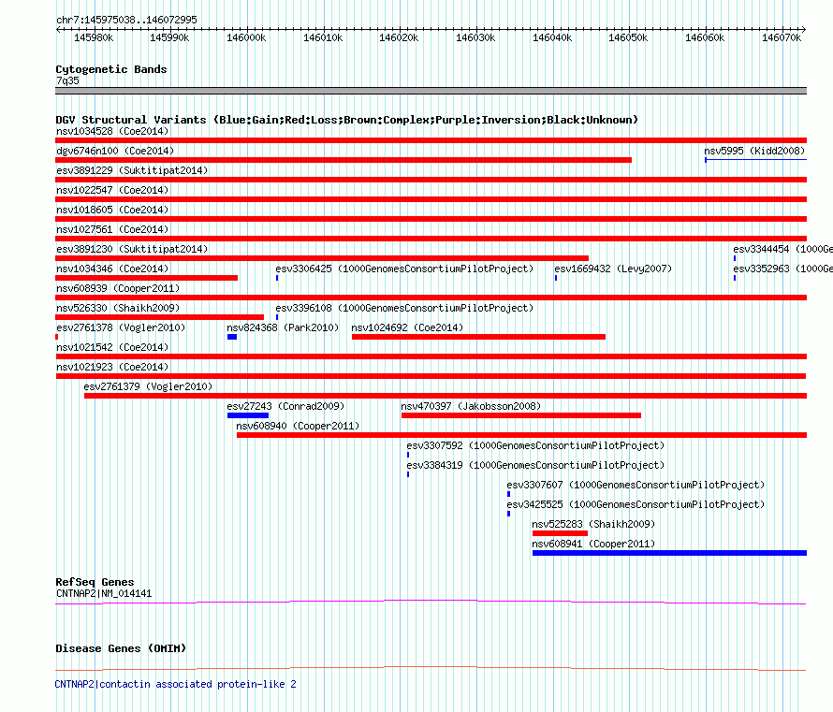Click the left arrow of the coordinate ruler
833x712 pixels.
[x=58, y=30]
